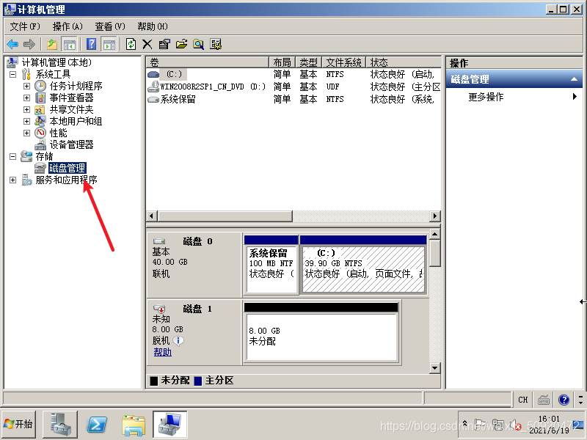Viewport: 587px width, 440px height.
Task: Expand the 服务和应用程序 node
Action: coord(12,180)
